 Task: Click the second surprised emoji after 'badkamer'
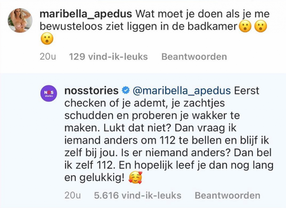pyautogui.click(x=261, y=27)
